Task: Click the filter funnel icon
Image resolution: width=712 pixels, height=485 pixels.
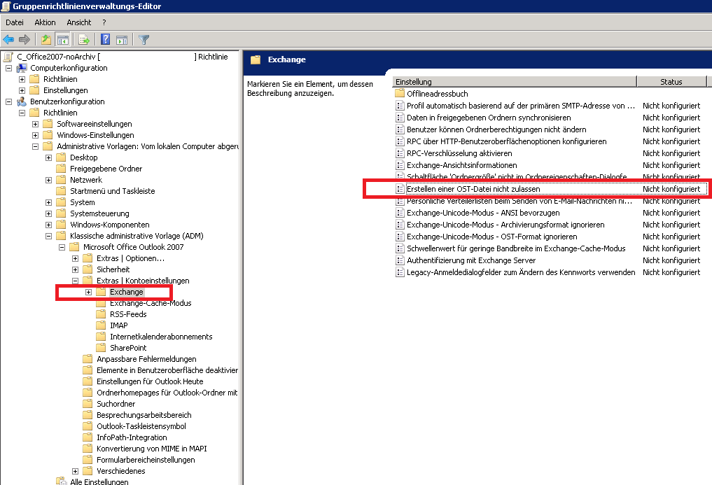Action: 144,39
